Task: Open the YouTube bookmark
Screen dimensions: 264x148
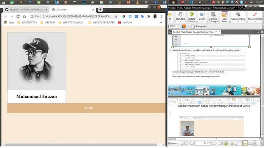Action: click(125, 23)
